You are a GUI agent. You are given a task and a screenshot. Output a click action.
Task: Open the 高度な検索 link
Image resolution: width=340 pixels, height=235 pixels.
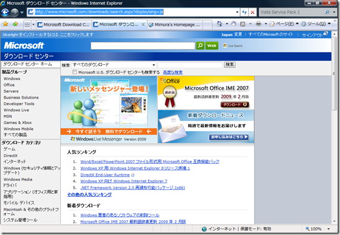tap(173, 72)
